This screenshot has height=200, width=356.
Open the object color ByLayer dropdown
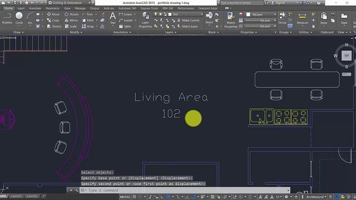pyautogui.click(x=261, y=14)
